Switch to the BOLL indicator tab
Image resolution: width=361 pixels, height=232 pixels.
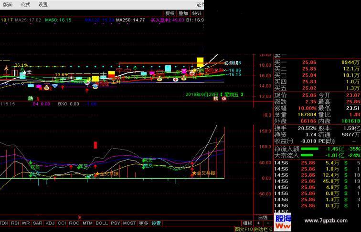(x=102, y=223)
